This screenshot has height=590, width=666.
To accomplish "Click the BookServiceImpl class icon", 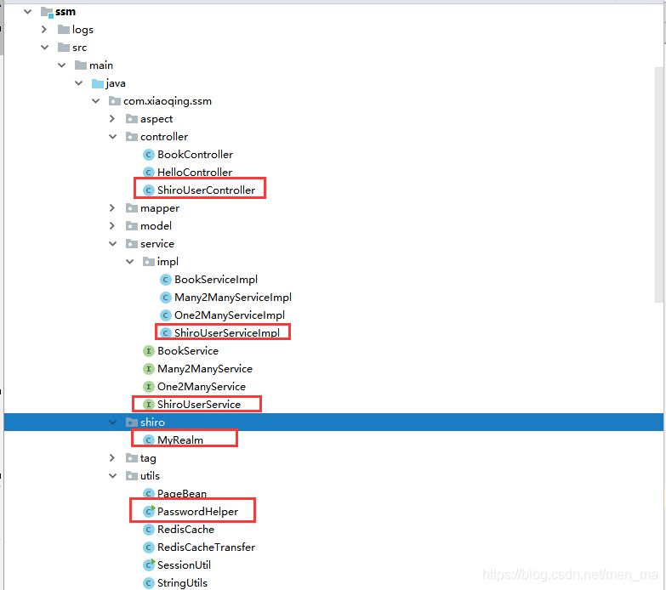I will (x=165, y=280).
